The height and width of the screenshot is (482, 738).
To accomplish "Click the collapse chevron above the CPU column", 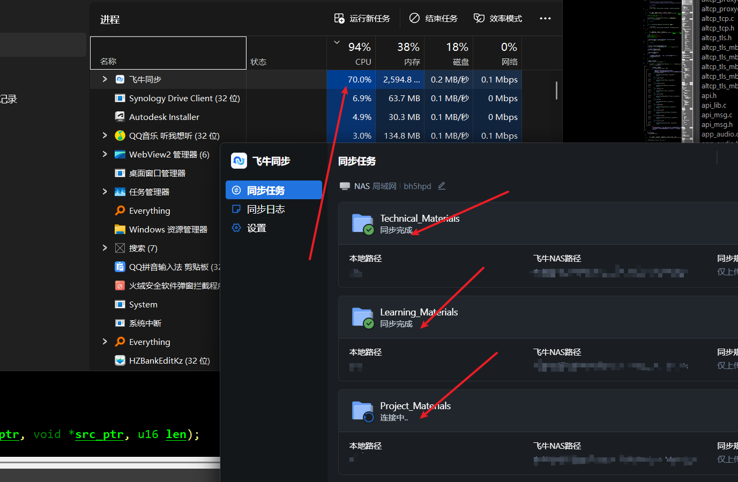I will tap(337, 42).
